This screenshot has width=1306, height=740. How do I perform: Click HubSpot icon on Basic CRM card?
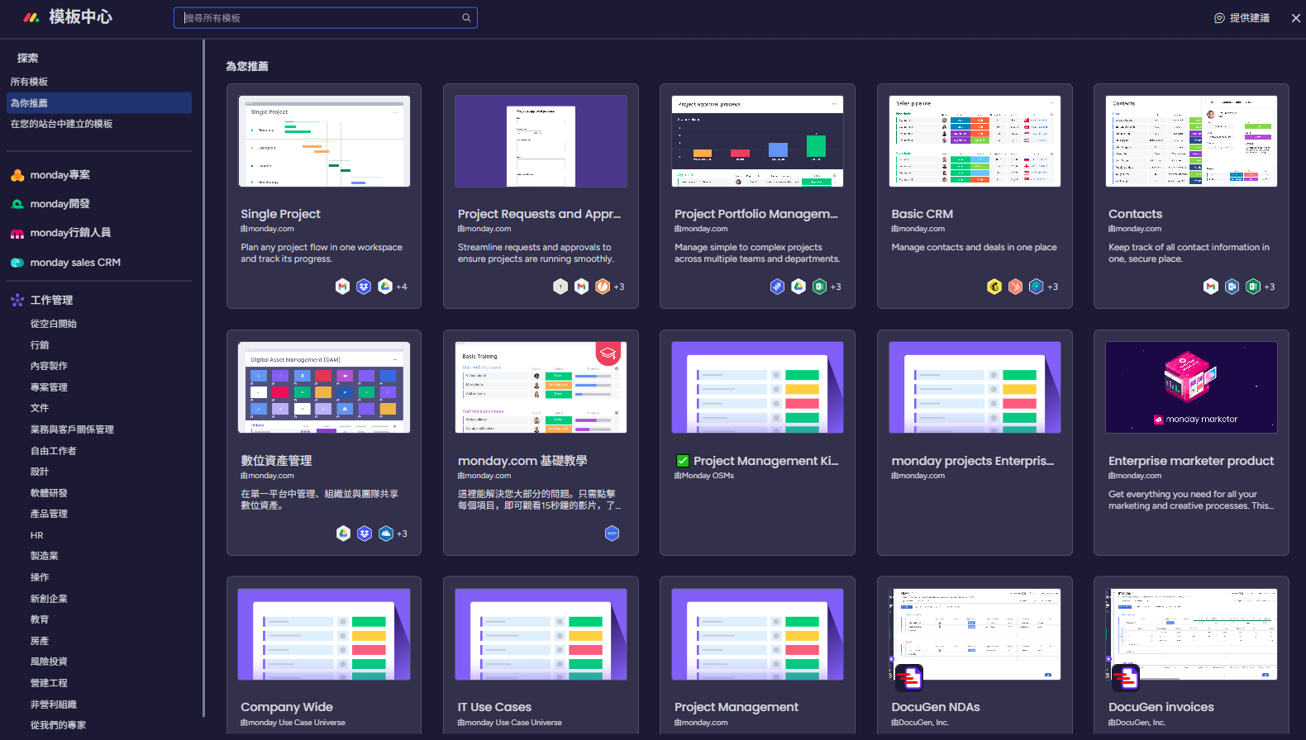[1015, 287]
